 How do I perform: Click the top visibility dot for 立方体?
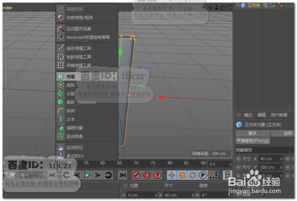point(270,4)
